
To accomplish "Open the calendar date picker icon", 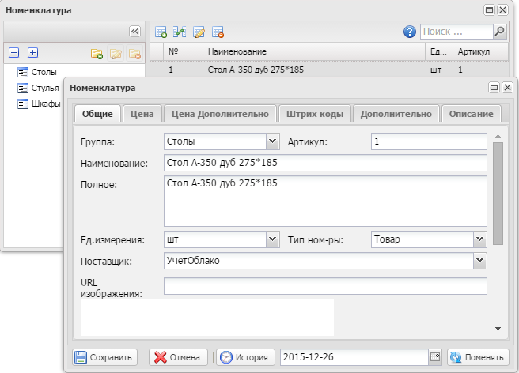I will point(435,356).
